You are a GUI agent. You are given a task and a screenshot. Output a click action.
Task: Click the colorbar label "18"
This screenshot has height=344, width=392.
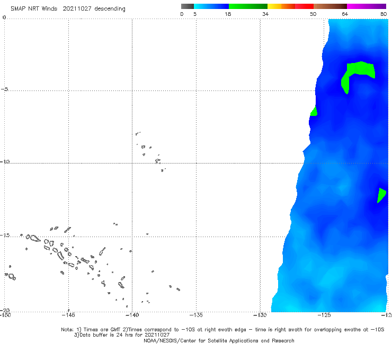(228, 14)
